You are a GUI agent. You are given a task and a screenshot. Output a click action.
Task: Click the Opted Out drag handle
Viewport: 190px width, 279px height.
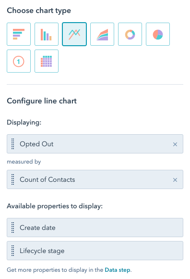[x=13, y=144]
